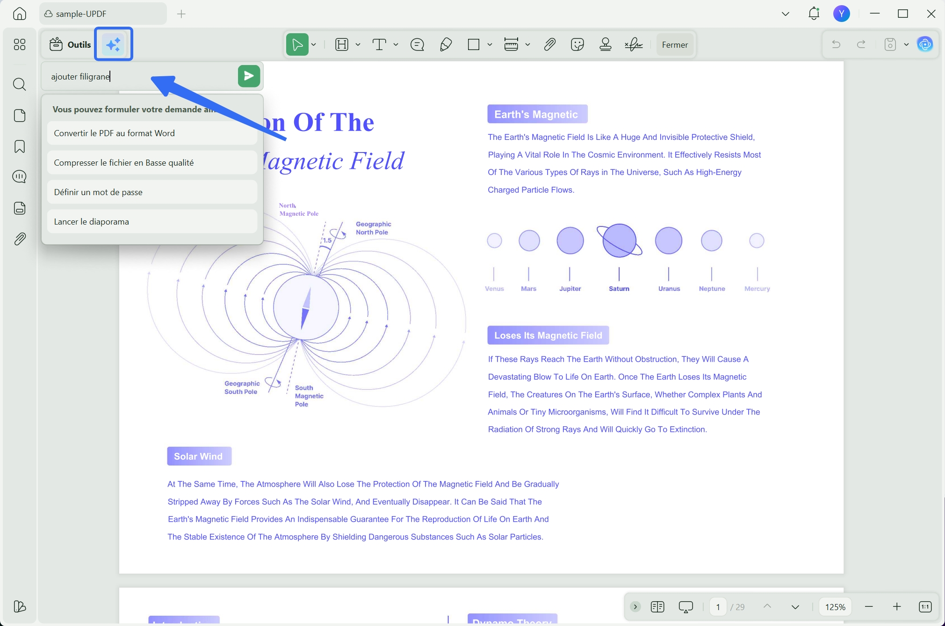
Task: Toggle the two-page view mode icon
Action: (657, 607)
